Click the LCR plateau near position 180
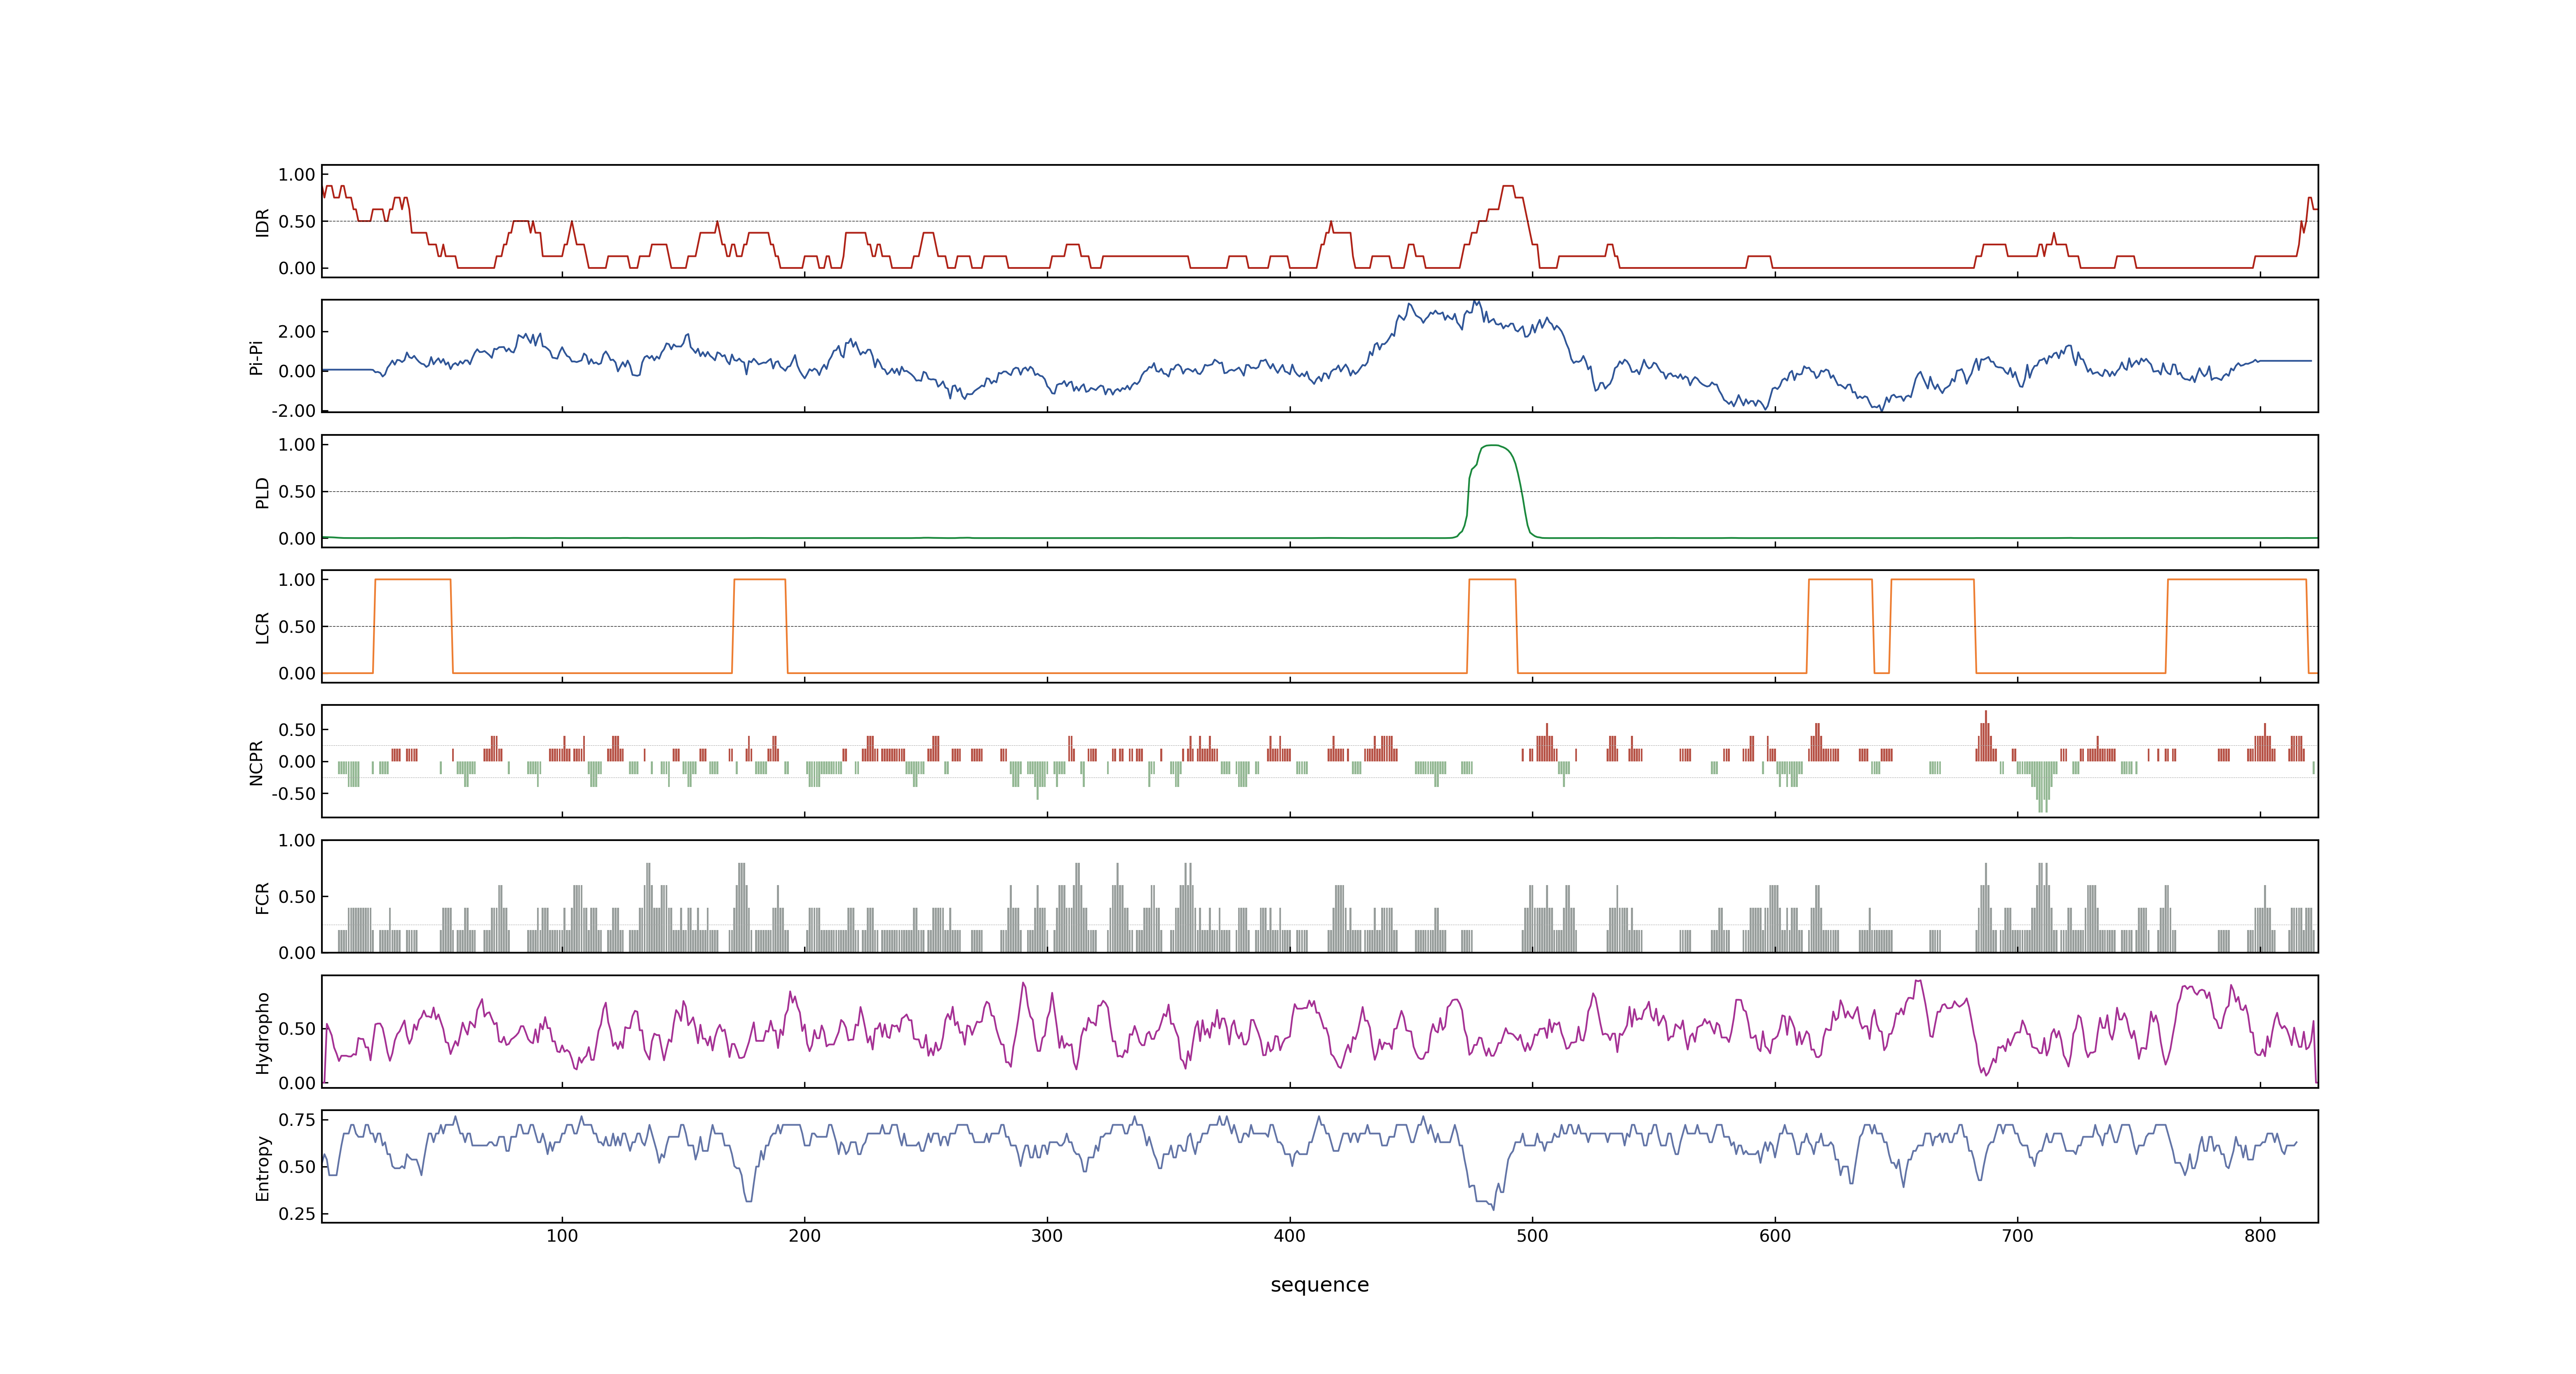 pyautogui.click(x=760, y=580)
